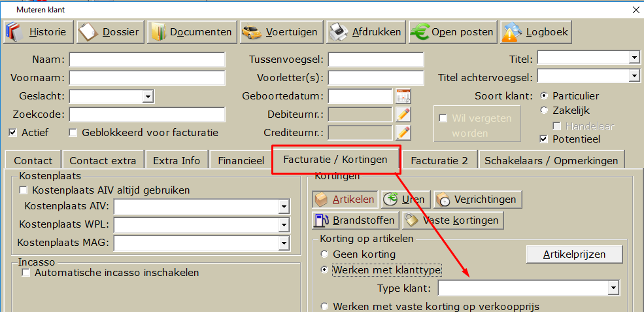Edit Debiteurnr. with pencil icon

click(x=403, y=114)
